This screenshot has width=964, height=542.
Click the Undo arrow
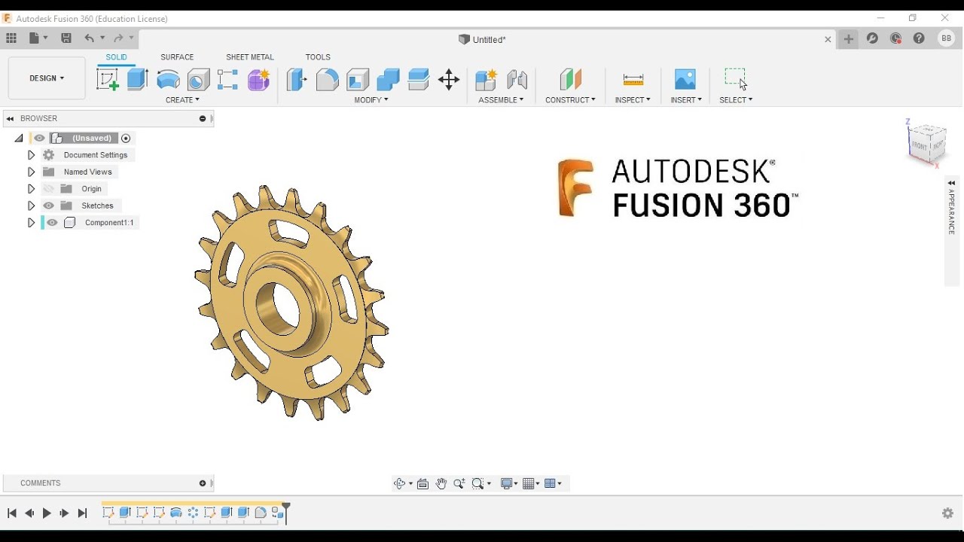[x=90, y=38]
